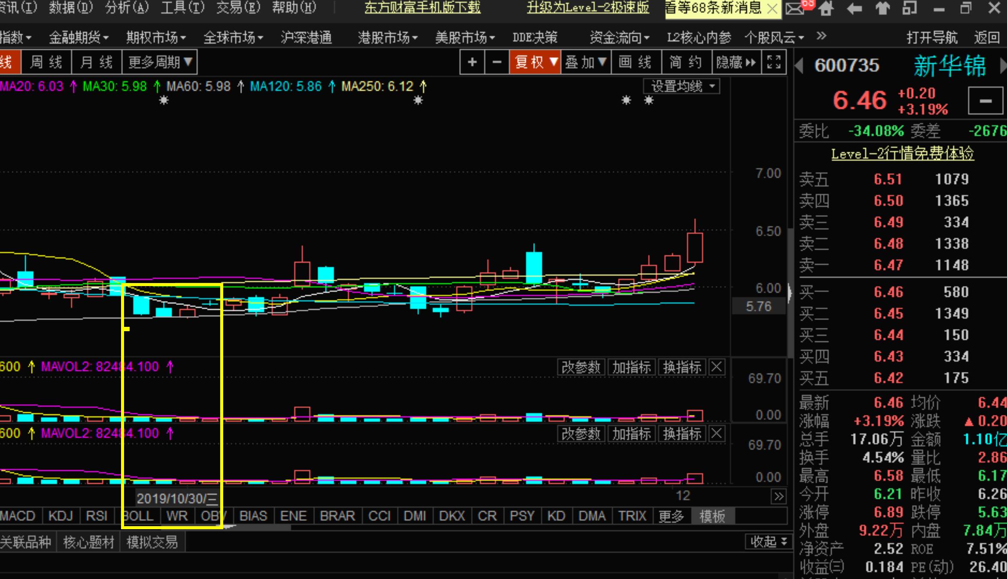Select MACD indicator tab
This screenshot has width=1007, height=579.
tap(18, 516)
